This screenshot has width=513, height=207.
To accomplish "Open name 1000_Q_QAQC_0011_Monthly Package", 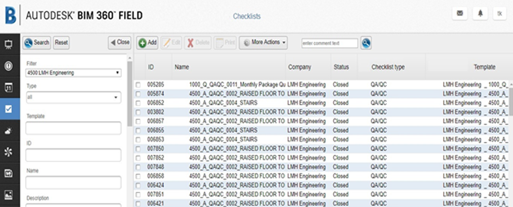I will (x=237, y=85).
